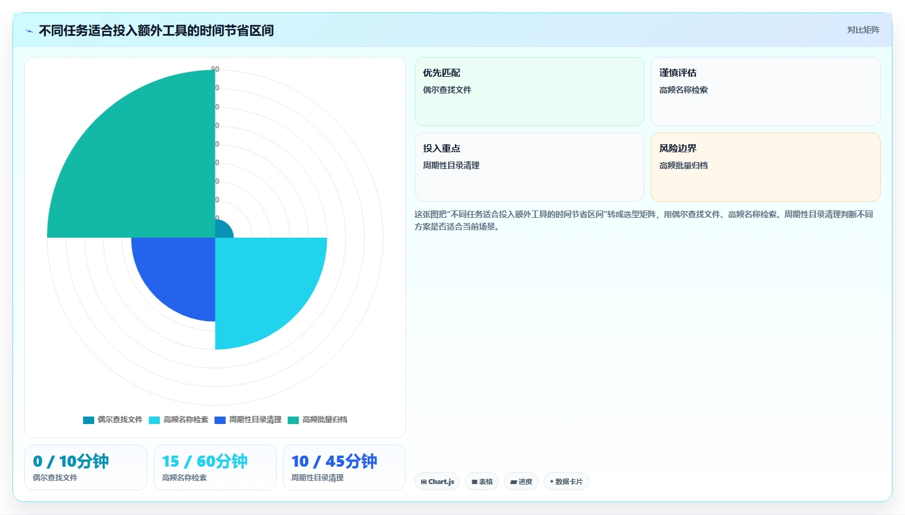
Task: Click the 高频批量归档 legend label
Action: point(325,420)
